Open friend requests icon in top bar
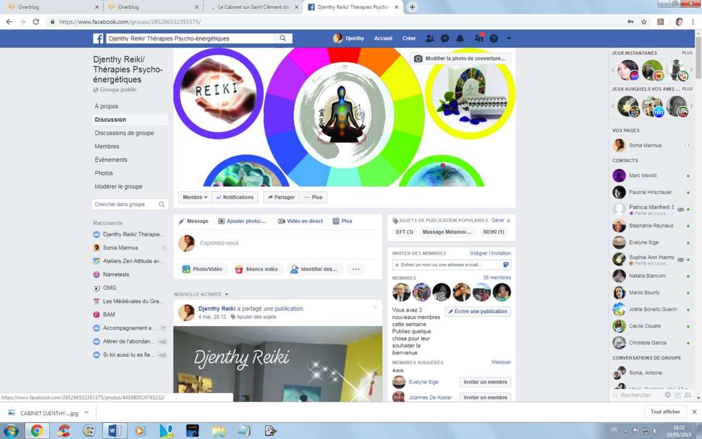The image size is (702, 439). [430, 39]
